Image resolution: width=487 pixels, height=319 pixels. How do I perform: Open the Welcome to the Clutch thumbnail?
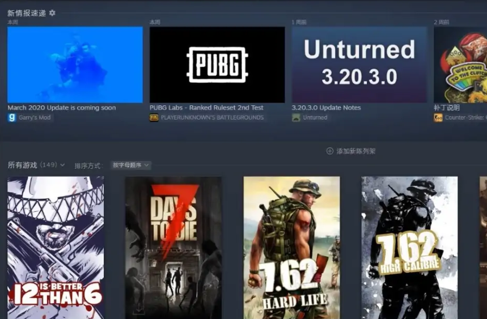pos(460,65)
